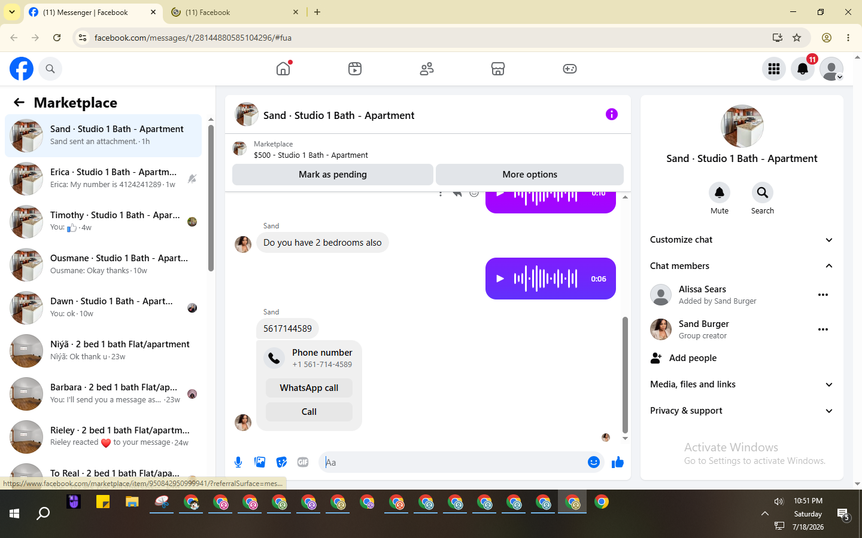
Task: Open the Windows Start menu
Action: [x=14, y=513]
